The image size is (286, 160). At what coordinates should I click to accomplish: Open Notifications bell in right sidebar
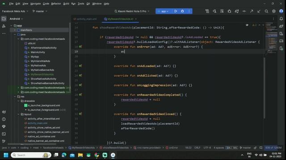tap(281, 19)
